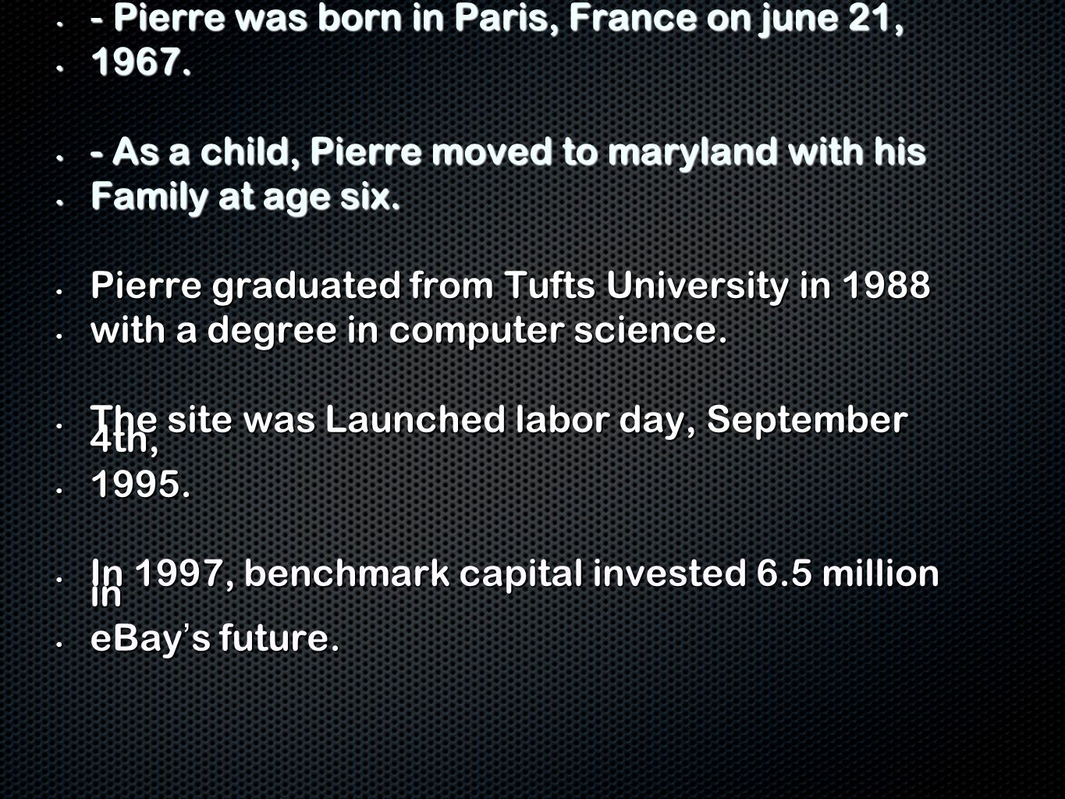Select the benchmark capital investment line
The height and width of the screenshot is (799, 1065).
[515, 574]
